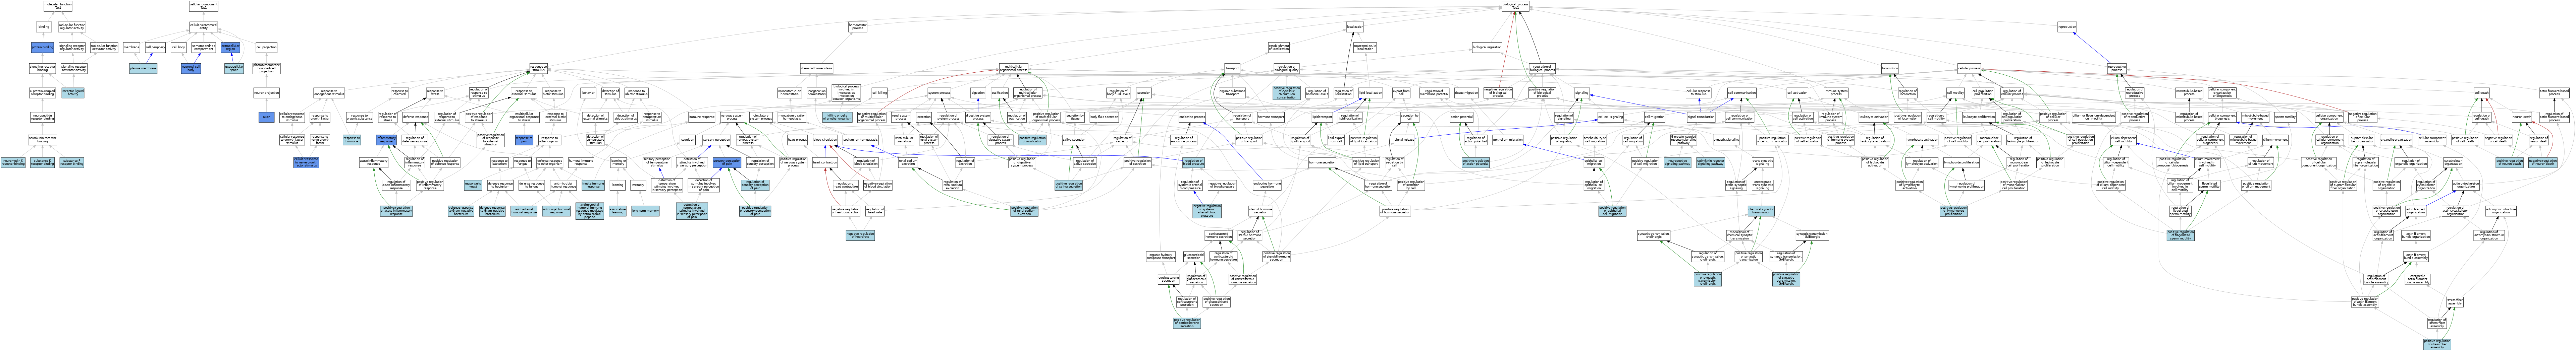Click the neuronal cell body node

(191, 69)
